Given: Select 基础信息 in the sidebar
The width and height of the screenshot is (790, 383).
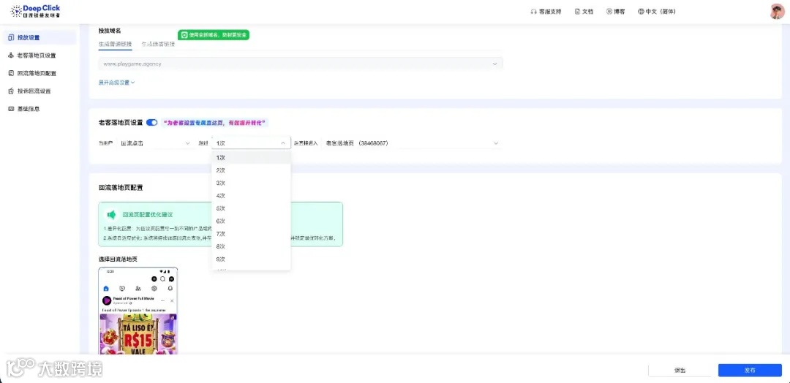Looking at the screenshot, I should click(40, 109).
